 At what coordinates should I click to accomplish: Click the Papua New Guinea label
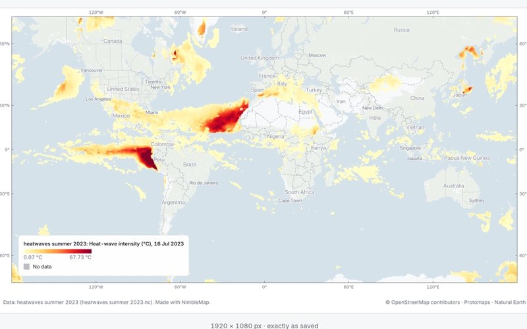tap(467, 158)
